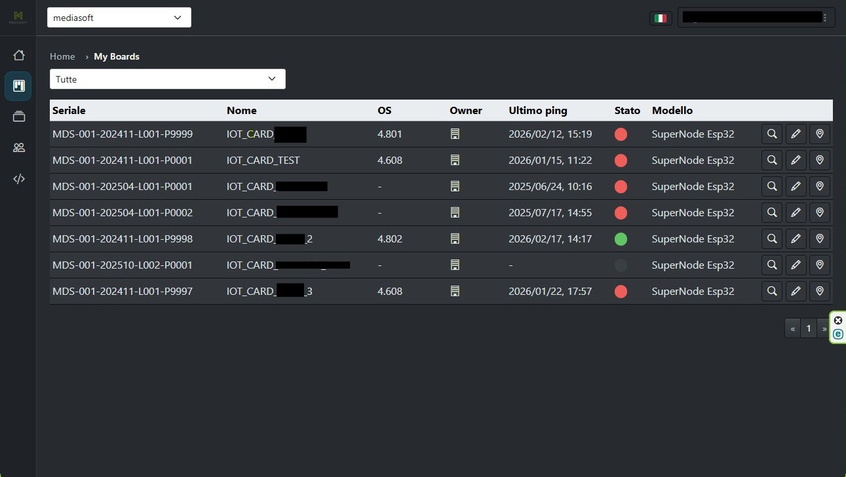Click pencil icon for board MDS-001-202510-L002-P0001

pos(796,265)
